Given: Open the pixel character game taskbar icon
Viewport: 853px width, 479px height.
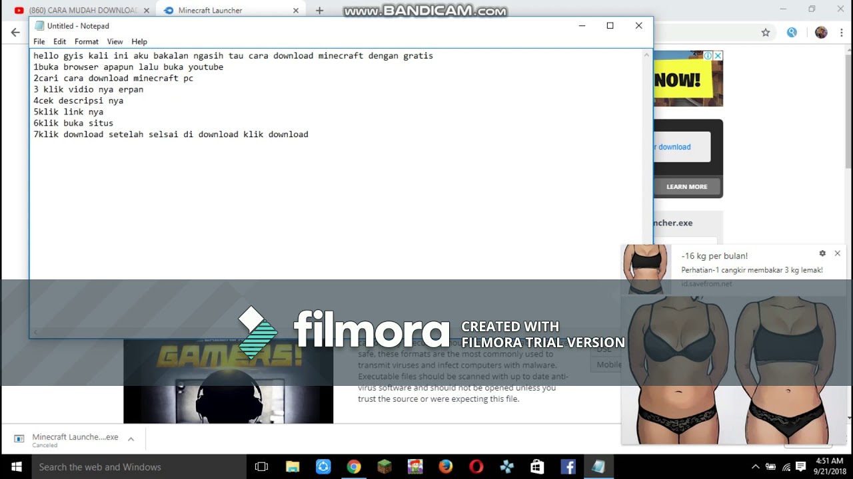Looking at the screenshot, I should point(415,467).
